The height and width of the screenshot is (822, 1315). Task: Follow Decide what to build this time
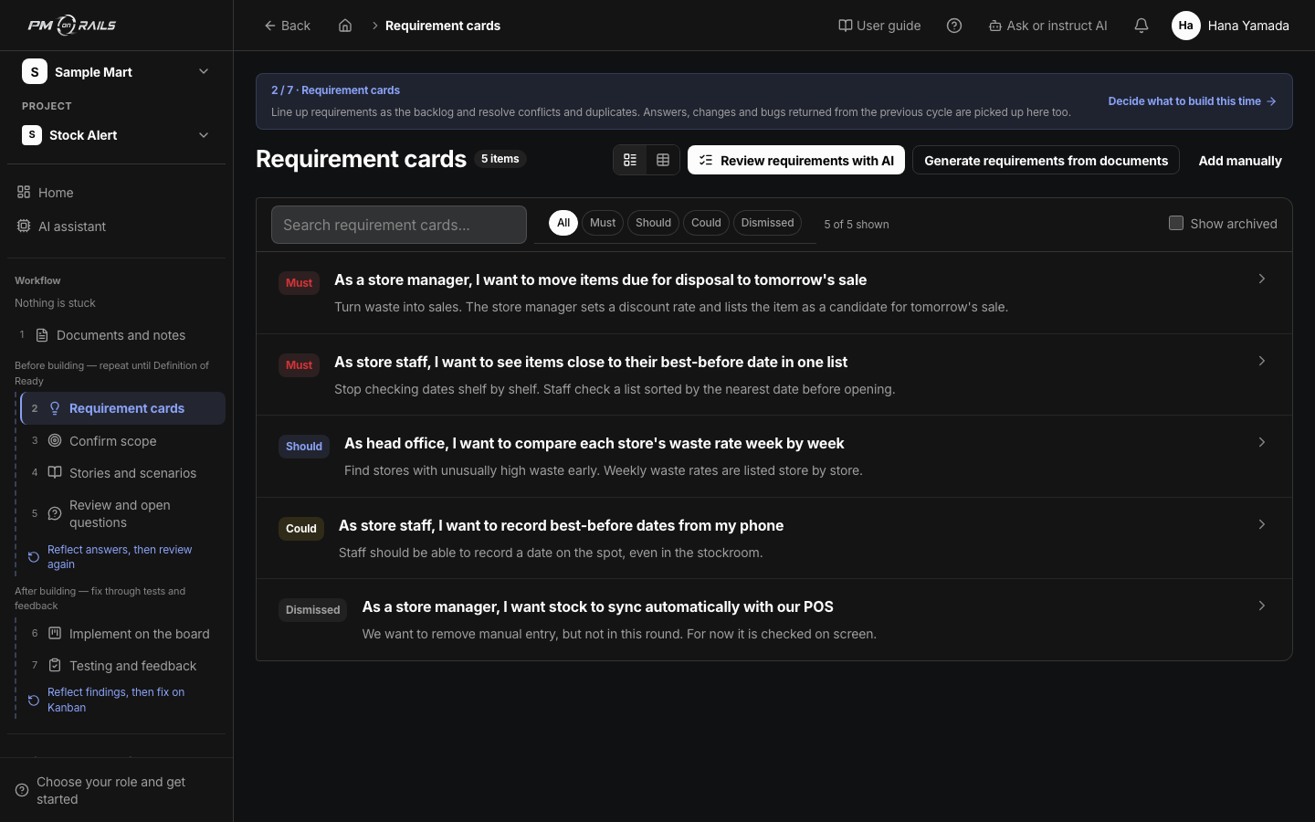coord(1193,101)
